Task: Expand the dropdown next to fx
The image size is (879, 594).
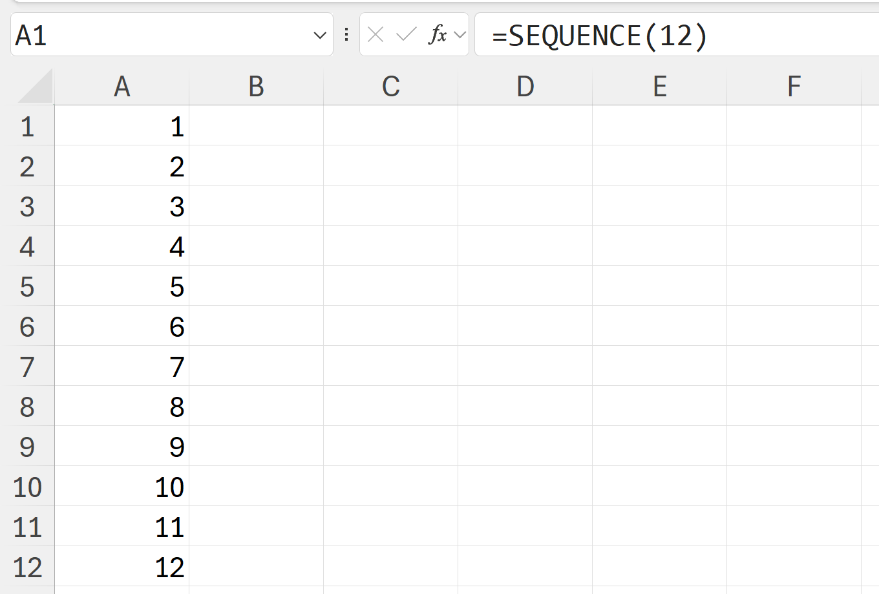Action: click(x=460, y=35)
